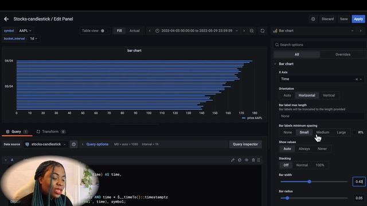Collapse the options pane arrow

(x=361, y=31)
